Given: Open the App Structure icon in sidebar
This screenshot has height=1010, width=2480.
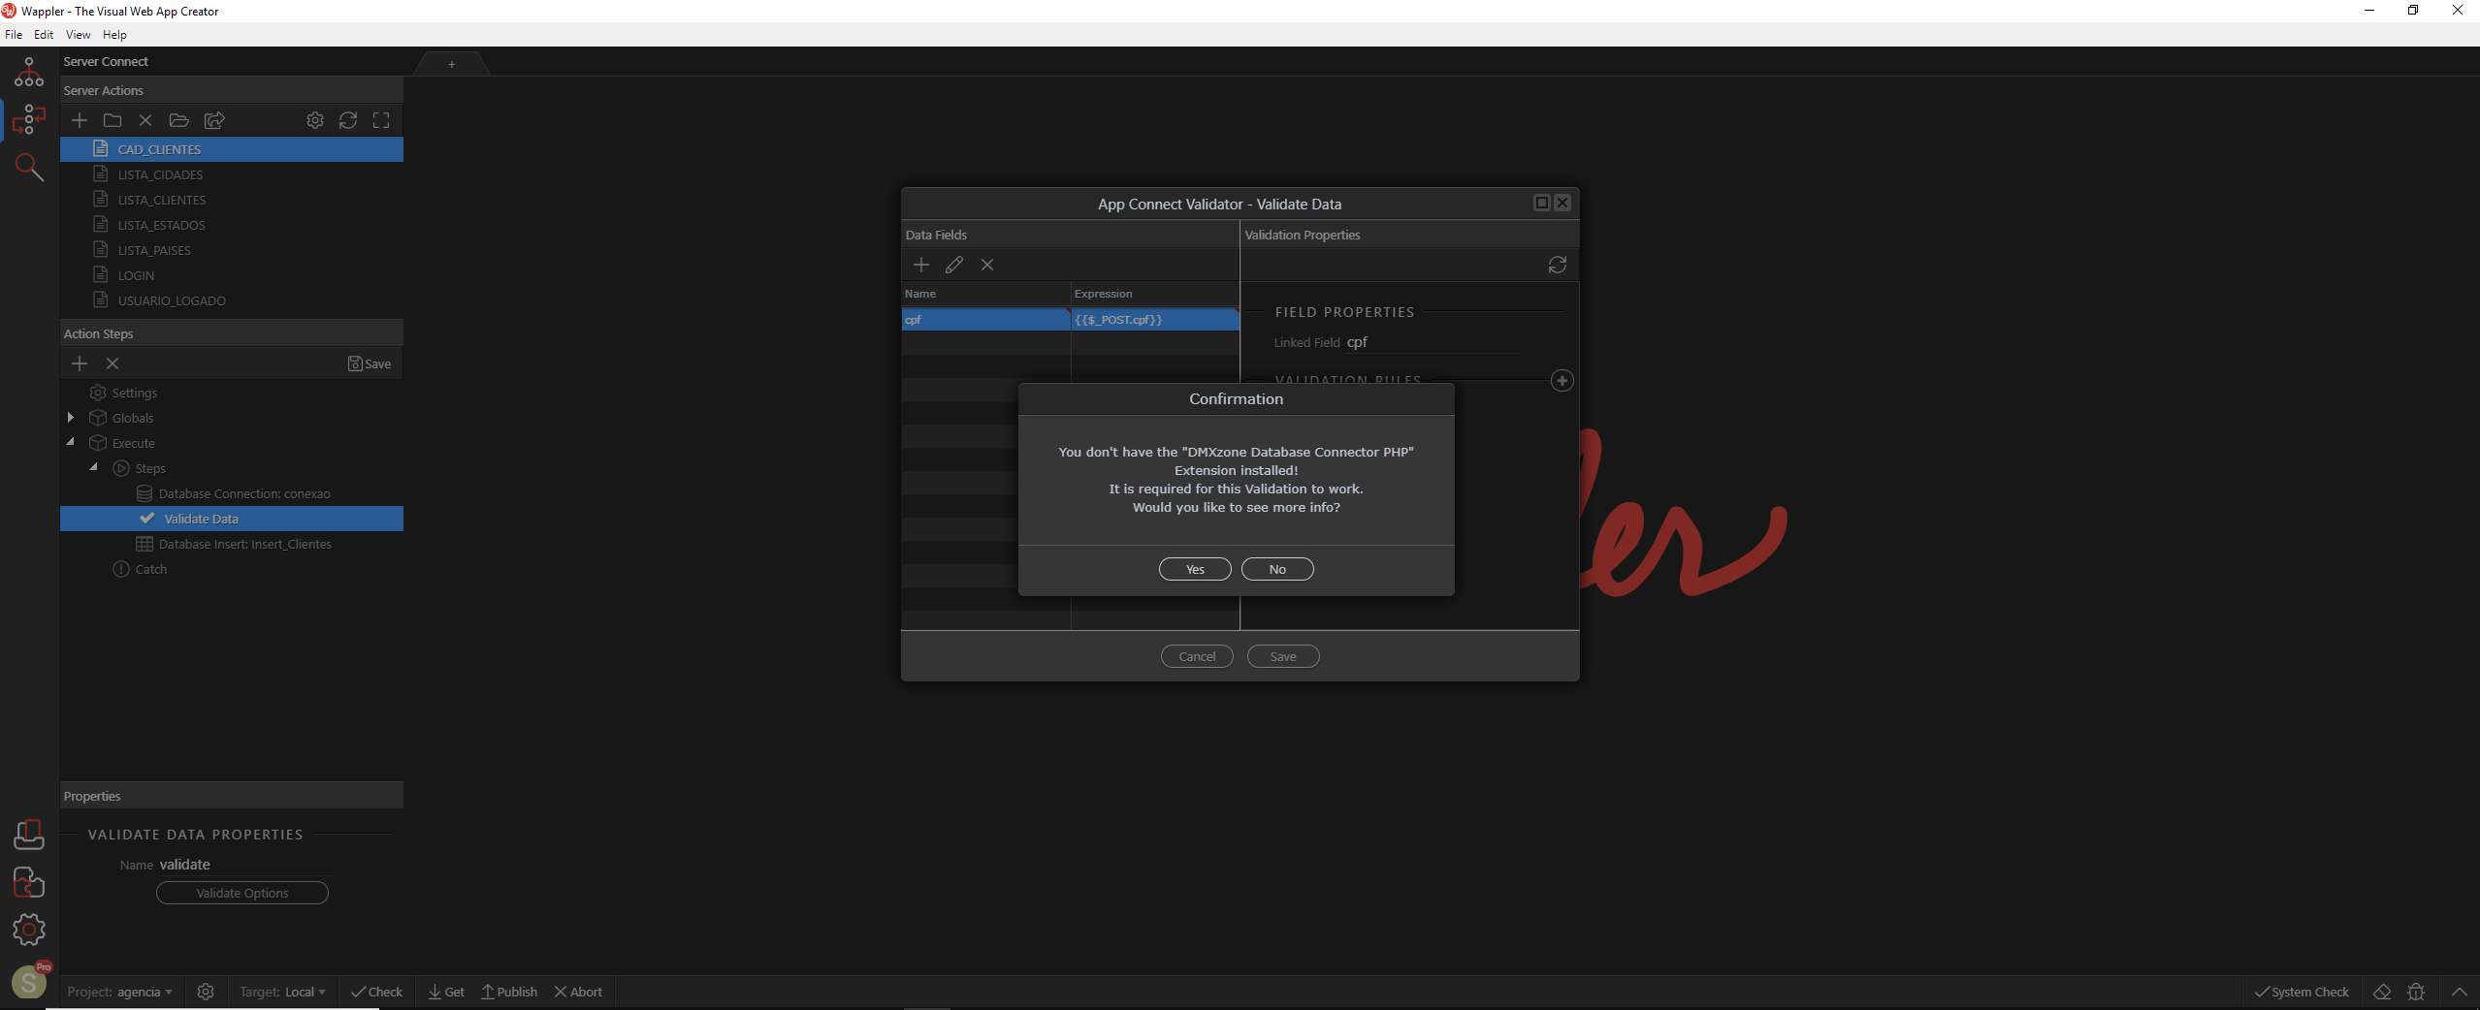Looking at the screenshot, I should pos(28,72).
